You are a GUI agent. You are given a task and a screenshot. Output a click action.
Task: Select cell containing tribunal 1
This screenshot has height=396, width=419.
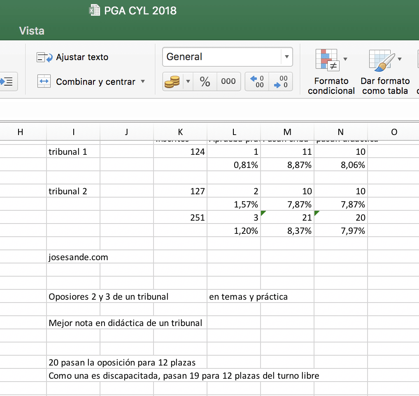[68, 151]
